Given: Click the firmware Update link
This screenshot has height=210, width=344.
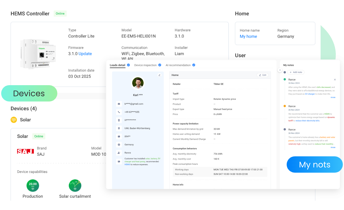Looking at the screenshot, I should point(85,54).
